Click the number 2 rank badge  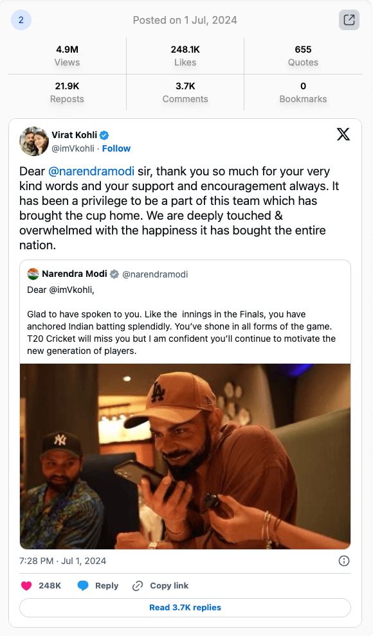pyautogui.click(x=21, y=20)
